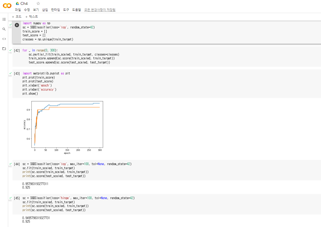The width and height of the screenshot is (321, 227).
Task: Open the 도구 menu
Action: click(x=66, y=10)
